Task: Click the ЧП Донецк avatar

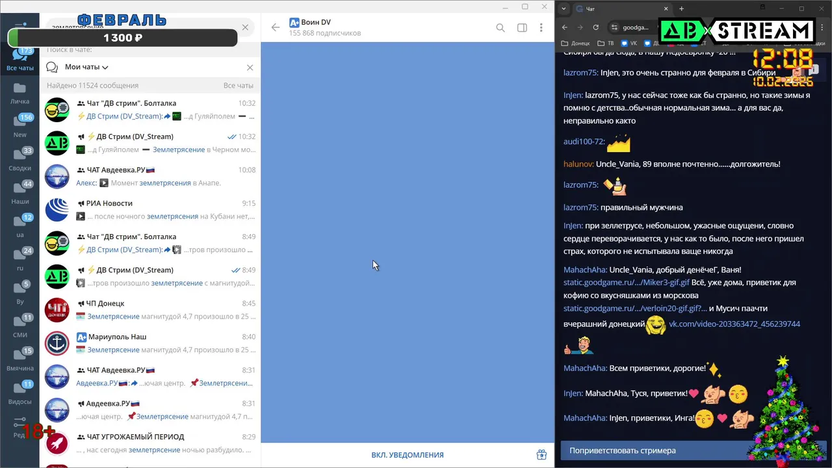Action: pyautogui.click(x=57, y=310)
